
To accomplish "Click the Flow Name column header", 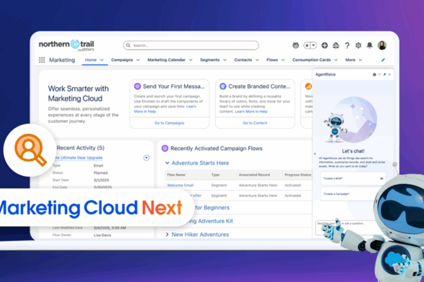I will (176, 175).
